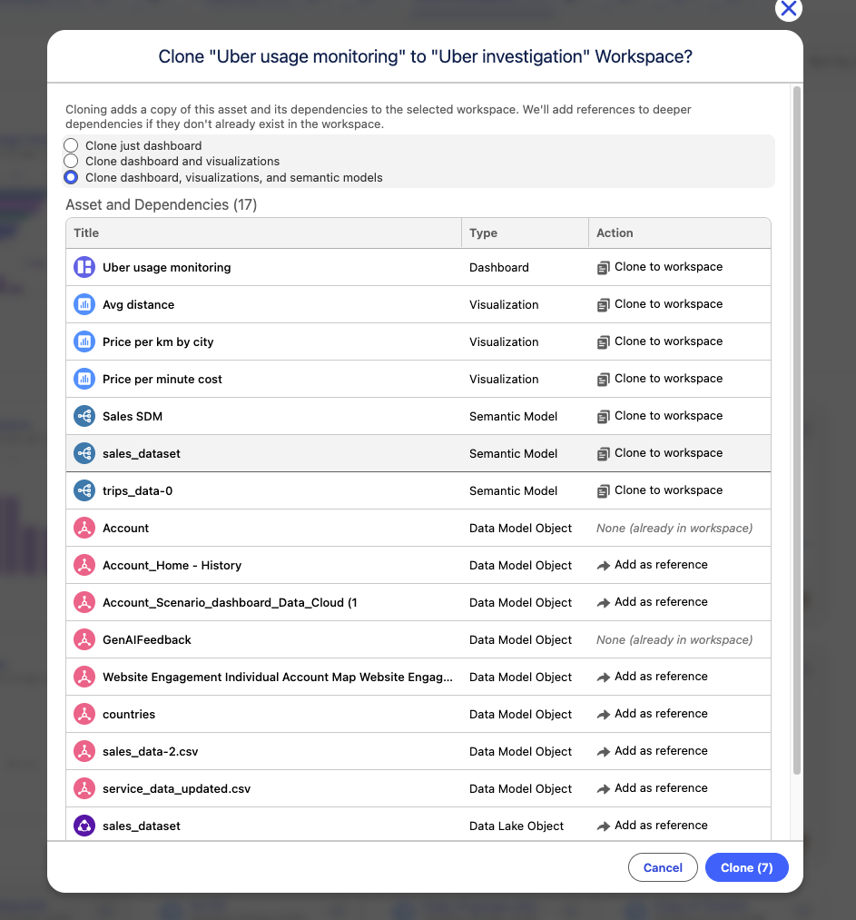Click the dialog's vertical scrollbar
The image size is (856, 920).
(x=797, y=430)
